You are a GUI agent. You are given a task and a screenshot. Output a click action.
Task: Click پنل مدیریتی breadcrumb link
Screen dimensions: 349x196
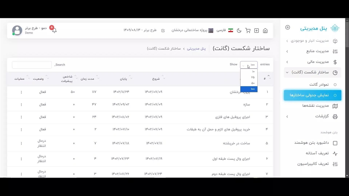coord(196,48)
